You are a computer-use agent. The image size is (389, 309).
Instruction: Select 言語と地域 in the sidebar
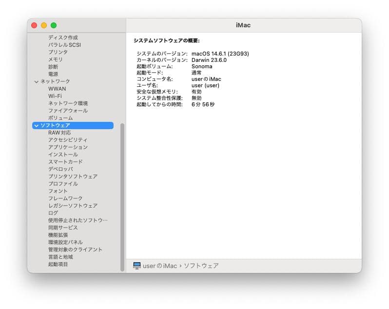point(60,257)
